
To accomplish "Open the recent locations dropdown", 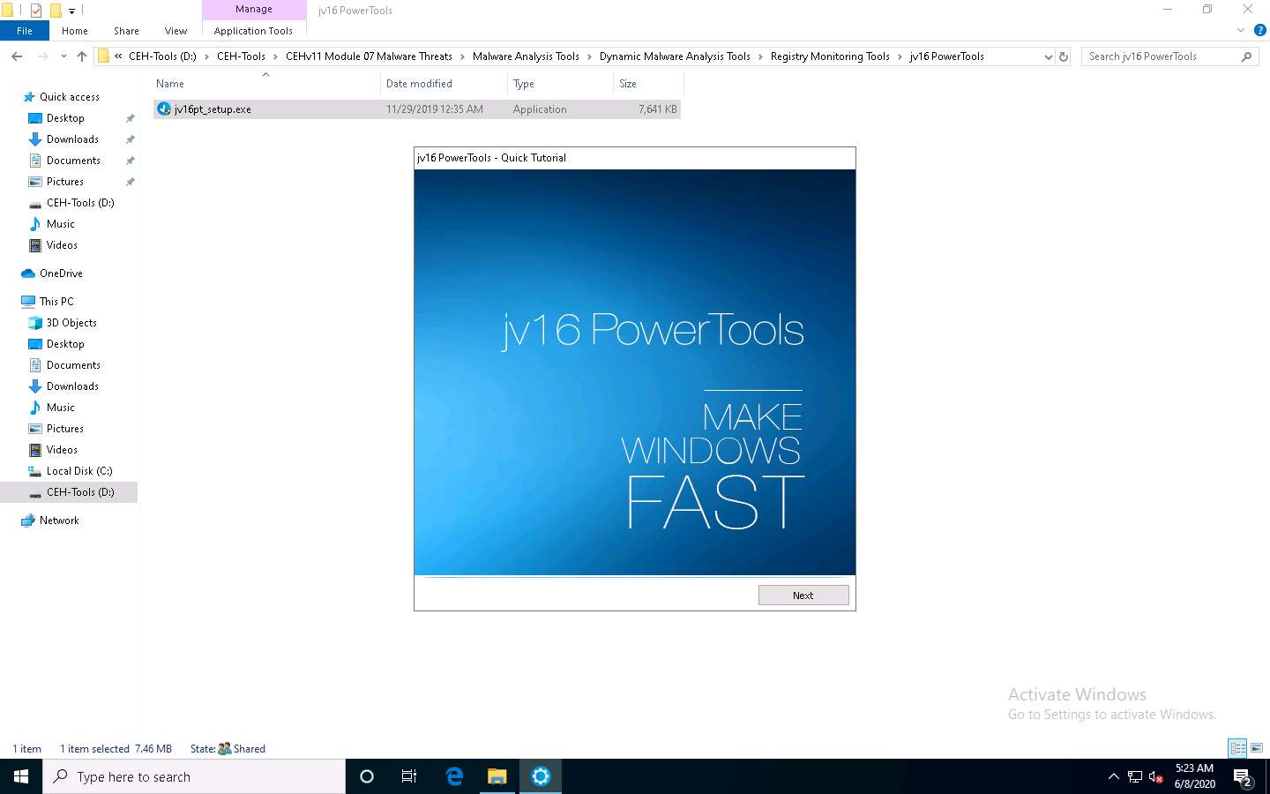I will [x=63, y=56].
